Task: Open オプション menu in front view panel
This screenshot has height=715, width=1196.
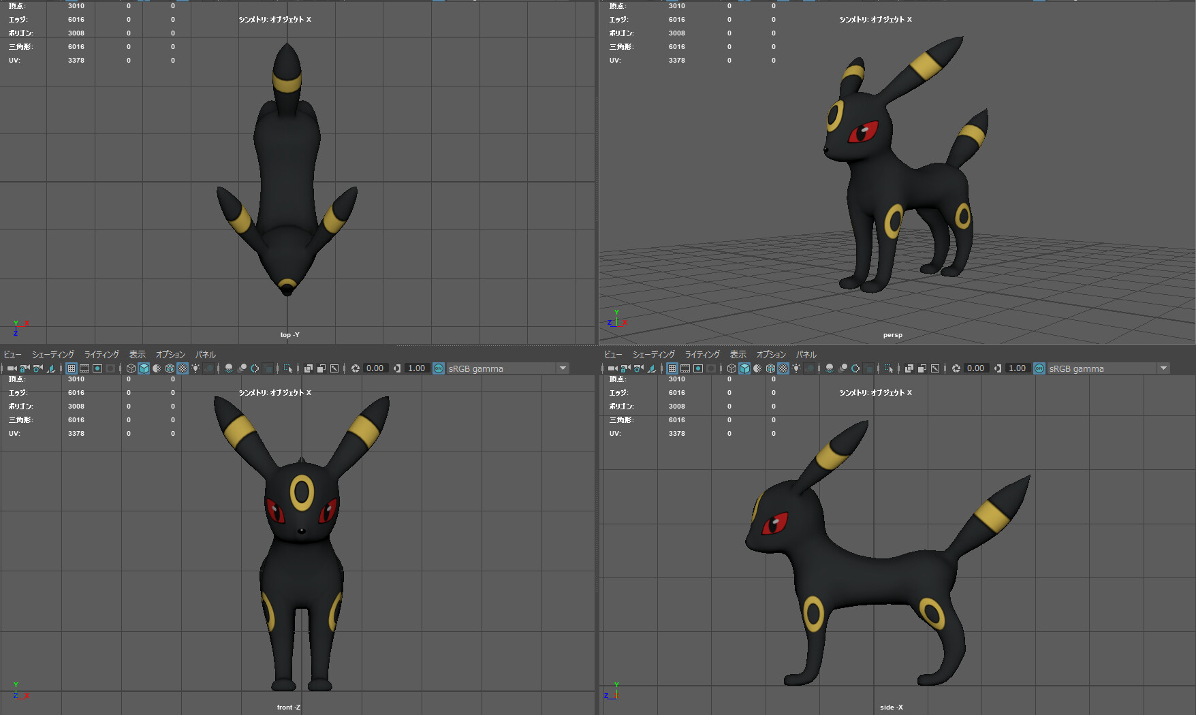Action: (170, 355)
